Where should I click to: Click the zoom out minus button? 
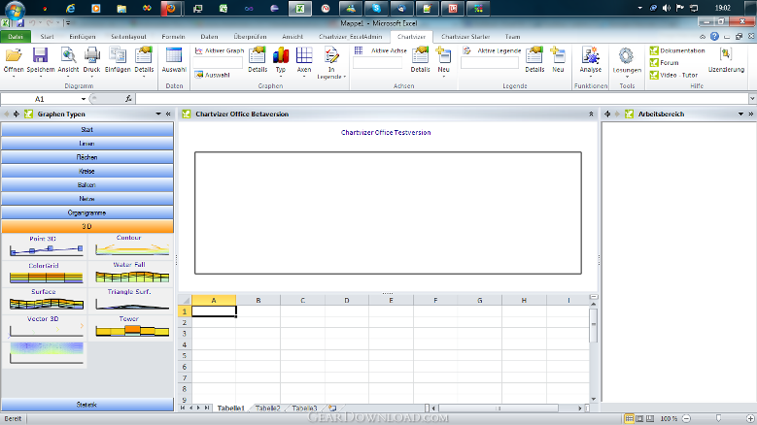pyautogui.click(x=686, y=419)
